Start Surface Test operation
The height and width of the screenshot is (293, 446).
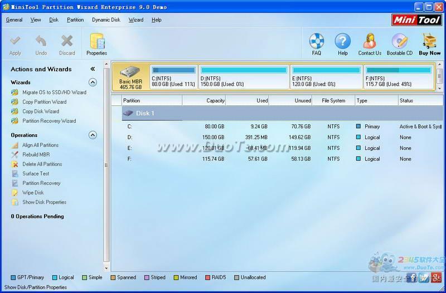36,174
